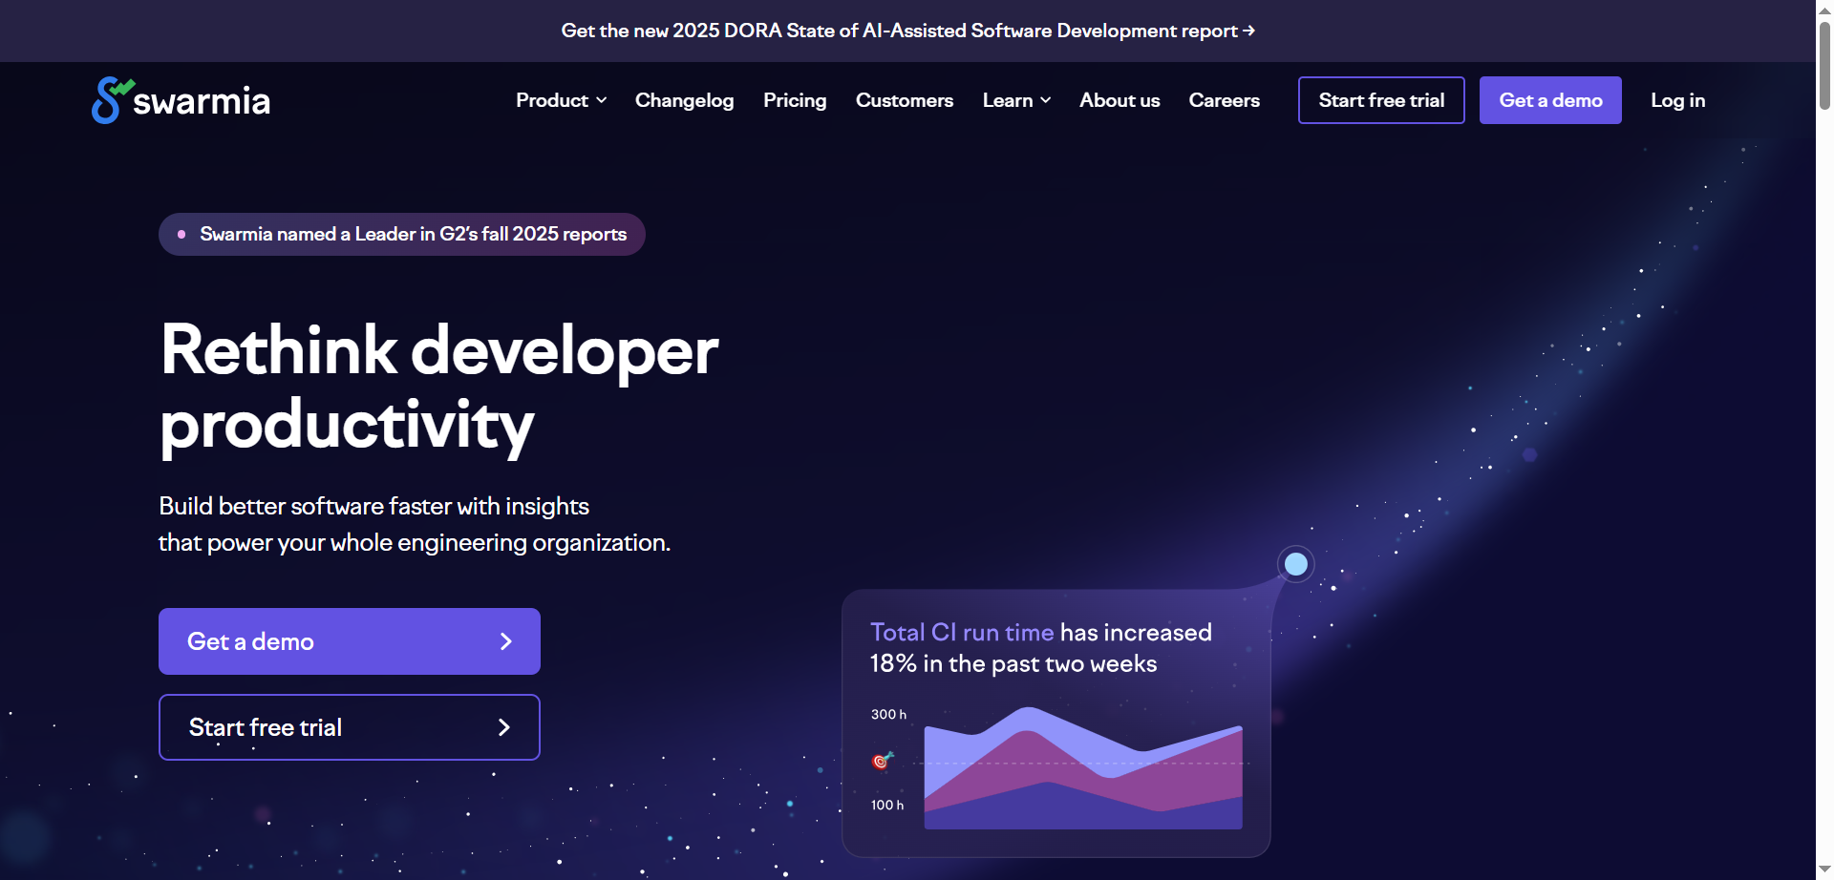
Task: Click Get a demo in header
Action: tap(1550, 100)
